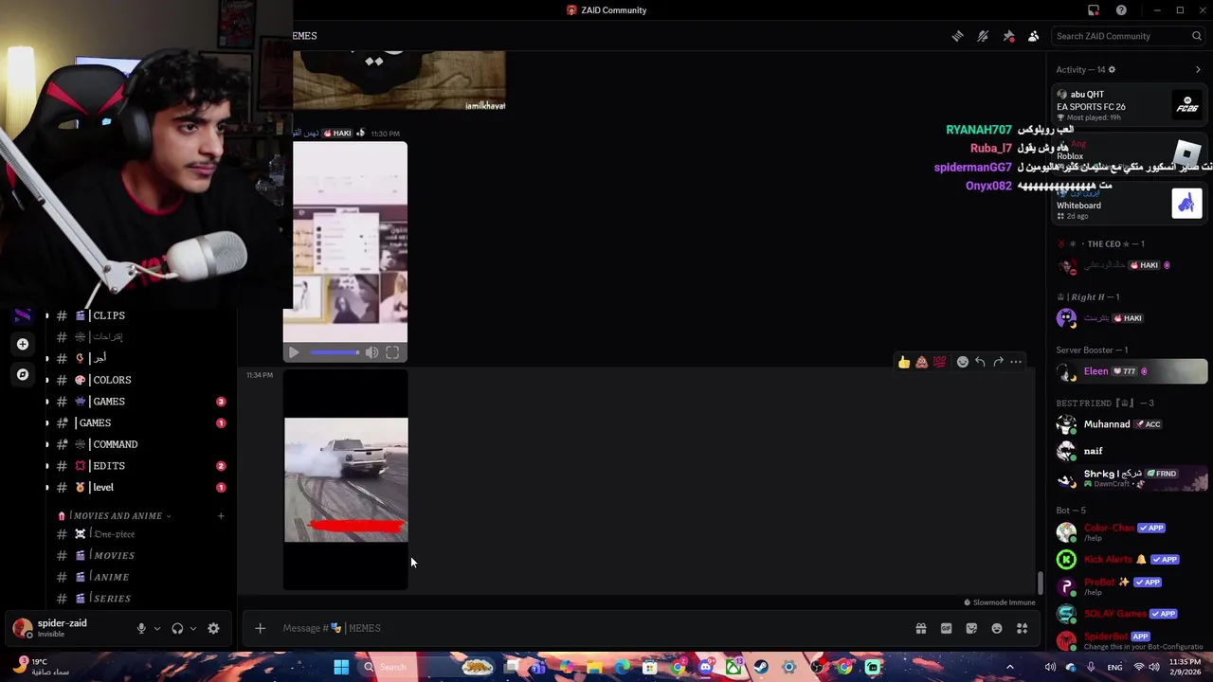This screenshot has width=1213, height=682.
Task: Hide the member list icon
Action: pos(1034,36)
